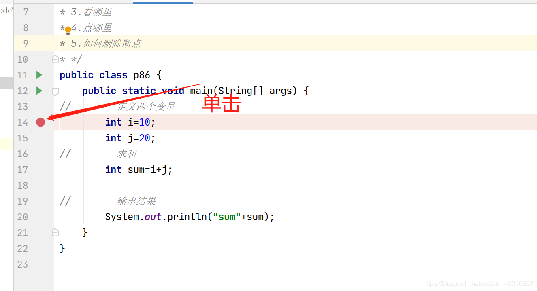
Task: Click line number 20 in the gutter
Action: (x=23, y=217)
